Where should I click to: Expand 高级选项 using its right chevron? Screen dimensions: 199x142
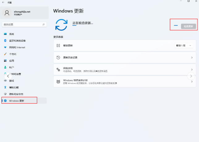[x=192, y=70]
